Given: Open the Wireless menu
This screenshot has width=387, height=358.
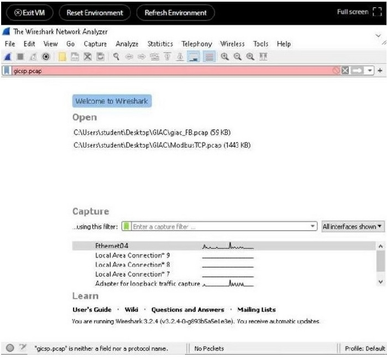Looking at the screenshot, I should (x=232, y=44).
